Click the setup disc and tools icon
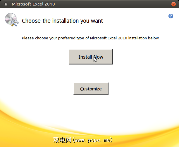This screenshot has height=147, width=179. point(12,20)
